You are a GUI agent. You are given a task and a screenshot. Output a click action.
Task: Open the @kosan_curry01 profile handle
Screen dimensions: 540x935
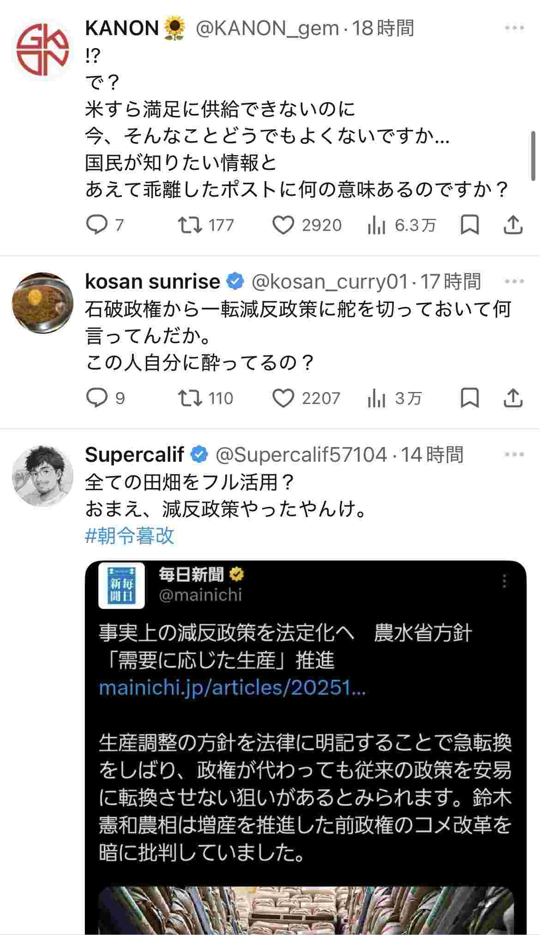click(330, 282)
